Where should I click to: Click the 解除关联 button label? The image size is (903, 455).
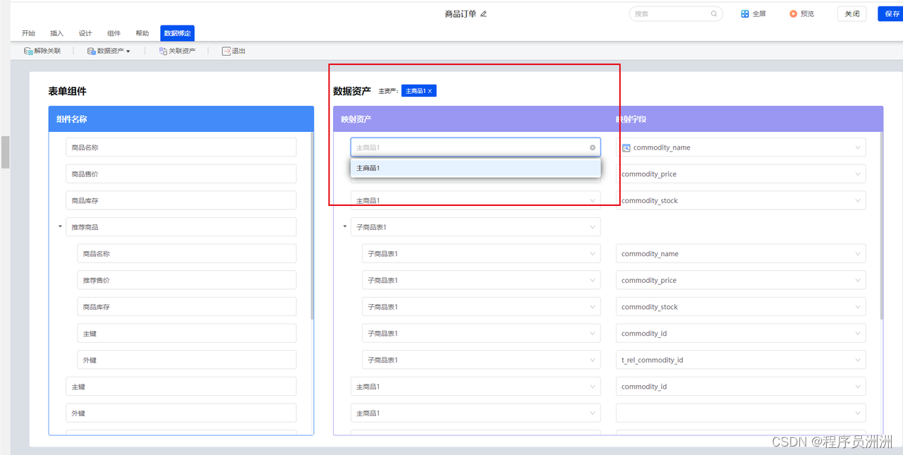pyautogui.click(x=47, y=51)
